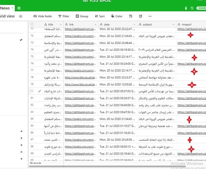The width and height of the screenshot is (206, 169).
Task: Click the checkmark icon in left sidebar
Action: pos(21,40)
